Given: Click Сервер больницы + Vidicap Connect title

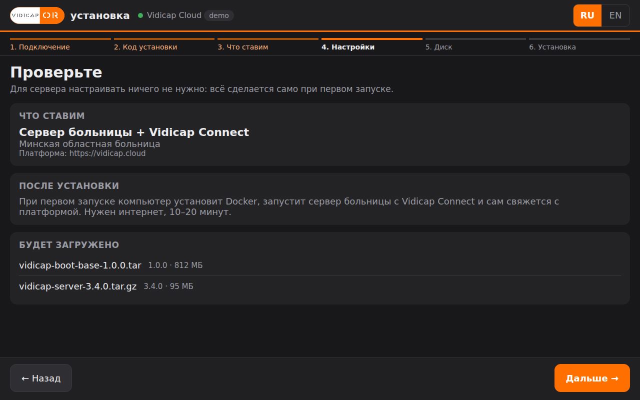Looking at the screenshot, I should (x=134, y=132).
